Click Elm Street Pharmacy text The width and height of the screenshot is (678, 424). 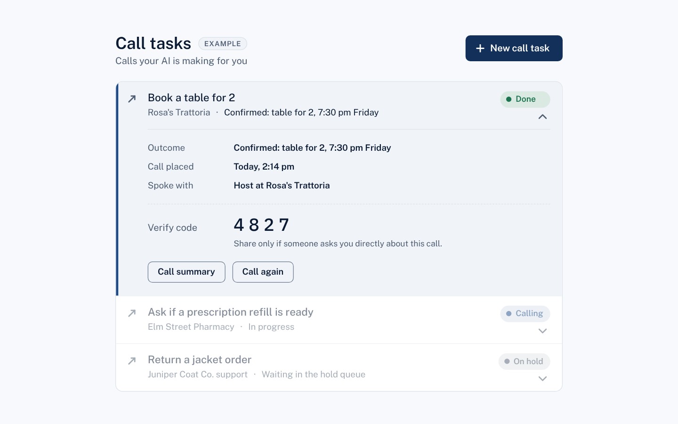(x=191, y=326)
